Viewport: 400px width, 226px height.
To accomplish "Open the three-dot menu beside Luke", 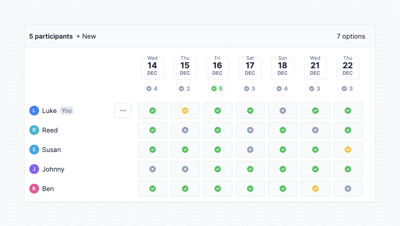I will [123, 111].
